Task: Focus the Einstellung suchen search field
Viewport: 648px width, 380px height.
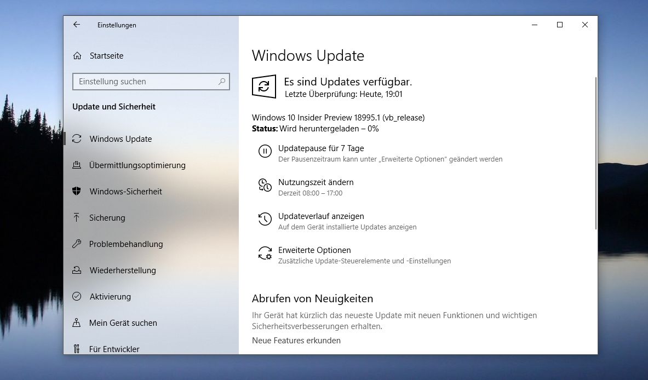Action: (151, 82)
